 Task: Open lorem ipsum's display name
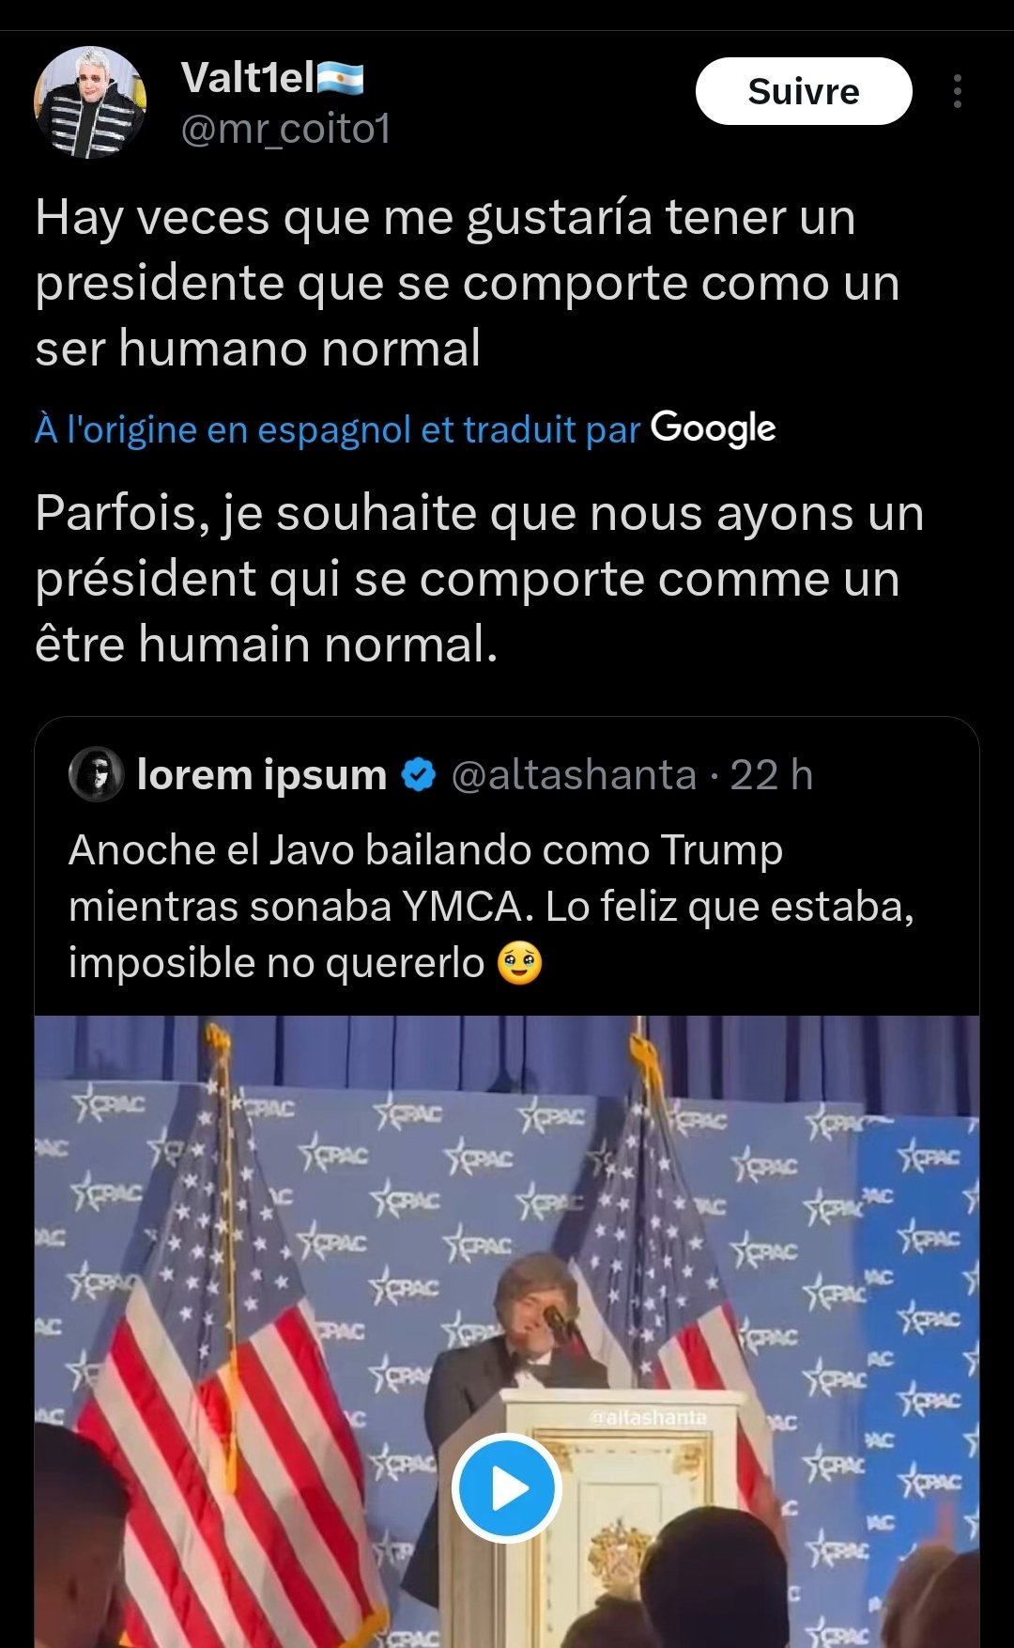tap(262, 775)
